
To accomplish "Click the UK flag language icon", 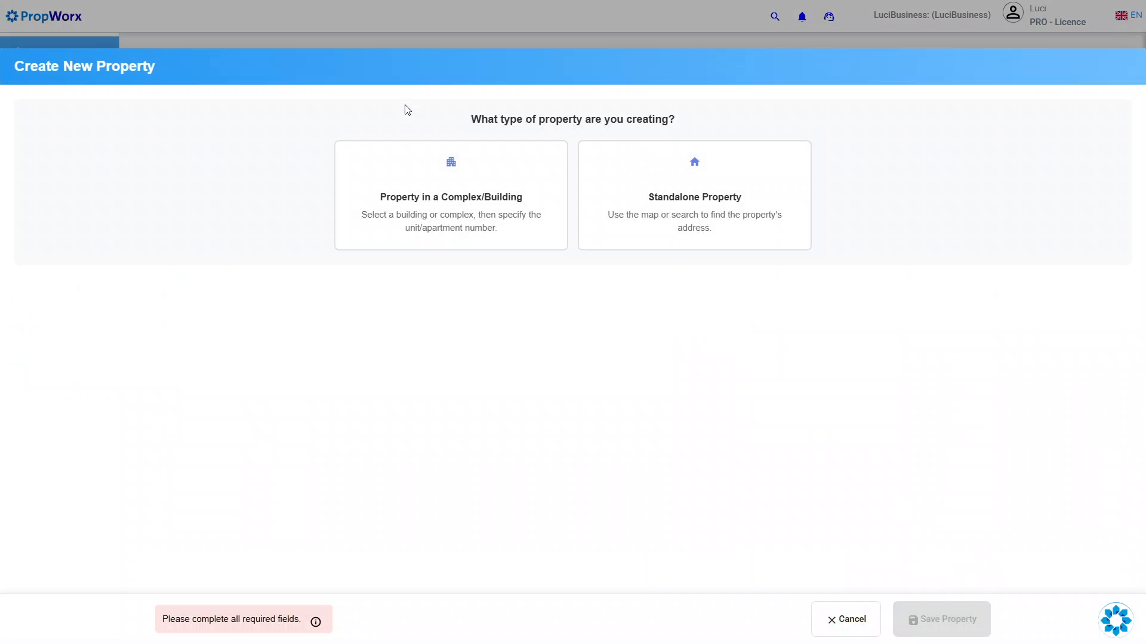I will (1122, 16).
